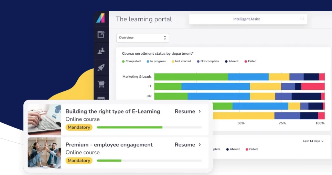Click Mandatory badge on E-Learning course

click(79, 127)
